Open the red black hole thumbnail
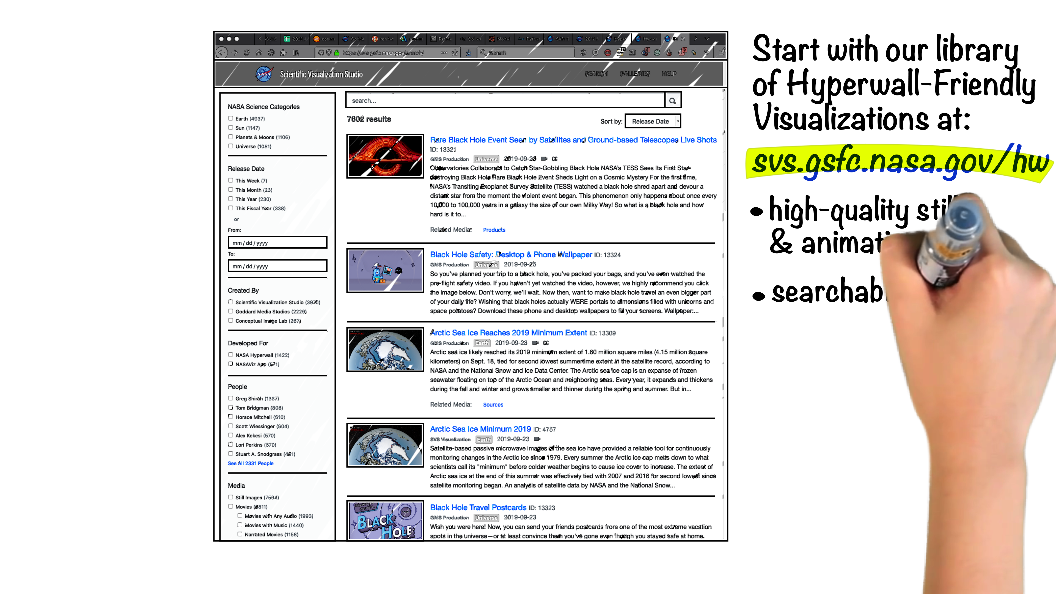 (x=385, y=156)
